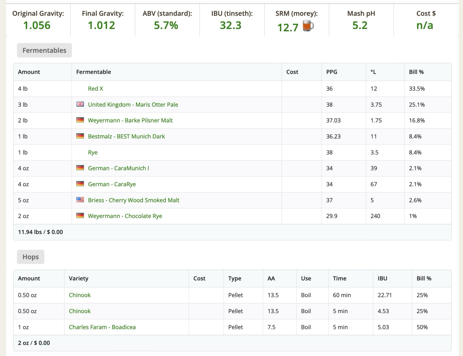Image resolution: width=463 pixels, height=356 pixels.
Task: Click the SRM value 12.7
Action: [x=288, y=27]
